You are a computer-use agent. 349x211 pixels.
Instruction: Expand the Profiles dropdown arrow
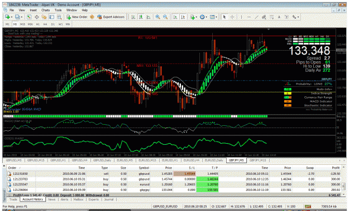coord(22,17)
